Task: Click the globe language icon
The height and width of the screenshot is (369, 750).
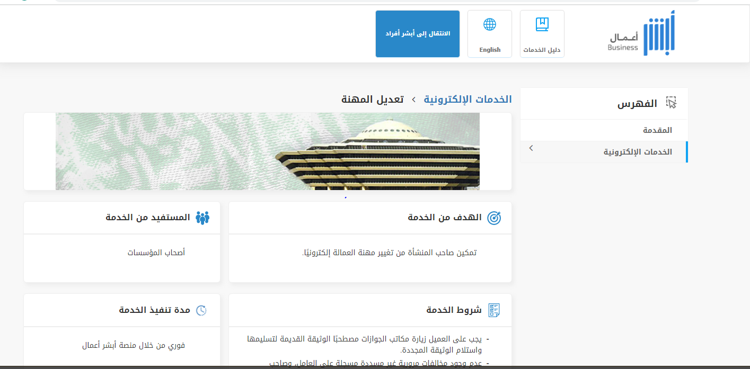Action: tap(490, 24)
